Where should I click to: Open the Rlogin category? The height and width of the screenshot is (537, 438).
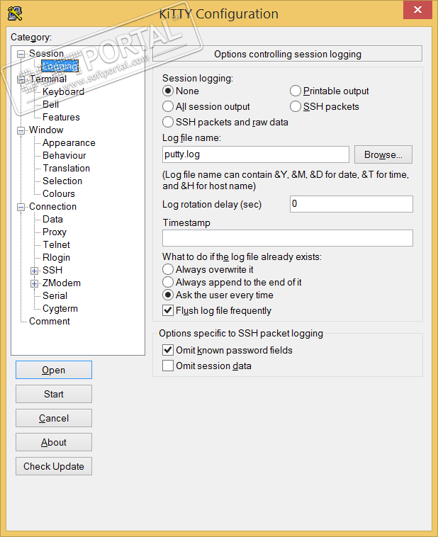click(x=56, y=258)
